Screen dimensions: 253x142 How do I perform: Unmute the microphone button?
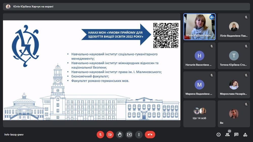click(x=100, y=135)
